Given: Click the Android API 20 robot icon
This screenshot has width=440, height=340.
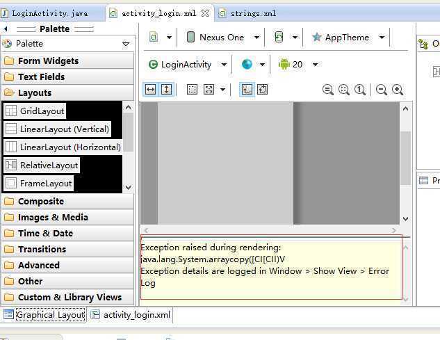Looking at the screenshot, I should 284,64.
